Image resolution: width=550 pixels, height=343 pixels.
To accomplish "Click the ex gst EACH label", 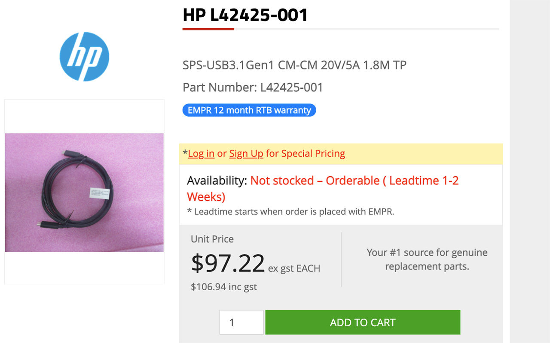I will point(294,269).
